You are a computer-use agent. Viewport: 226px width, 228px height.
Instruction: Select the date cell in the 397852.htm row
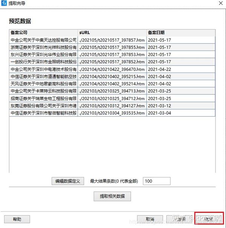coord(181,62)
